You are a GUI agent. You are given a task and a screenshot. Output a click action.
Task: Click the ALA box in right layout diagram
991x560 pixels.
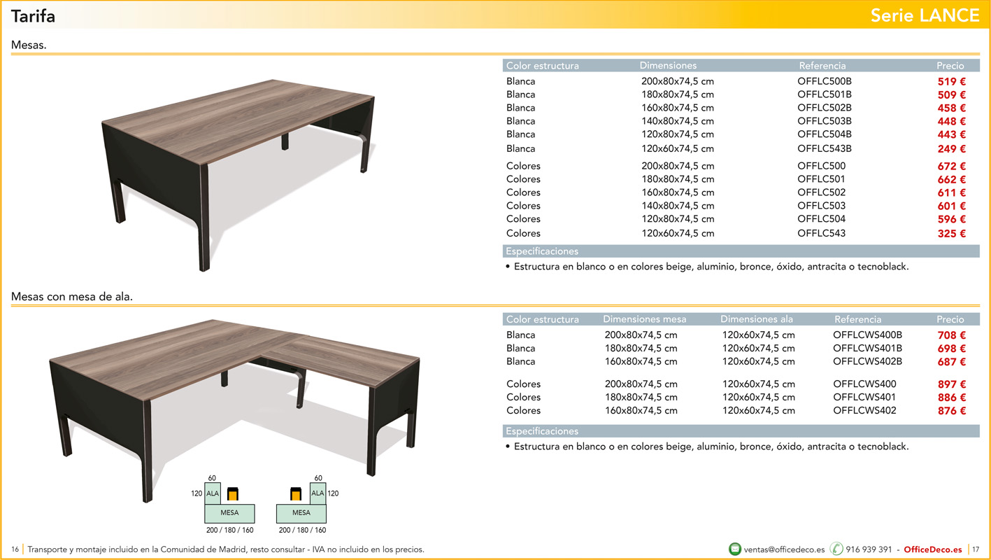click(318, 493)
